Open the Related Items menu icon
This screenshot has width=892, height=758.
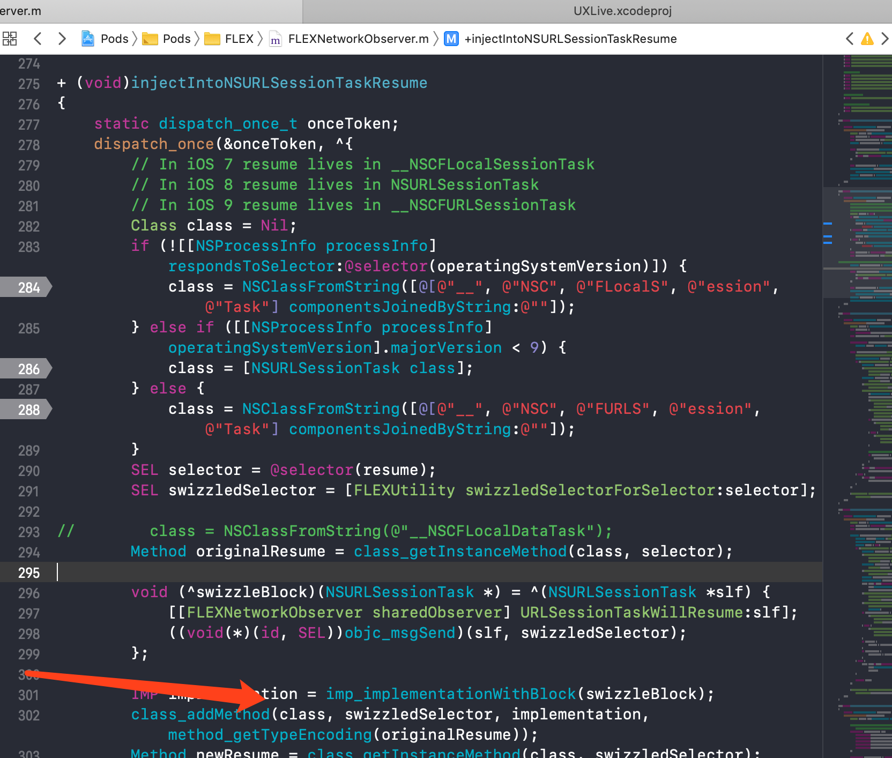[10, 38]
